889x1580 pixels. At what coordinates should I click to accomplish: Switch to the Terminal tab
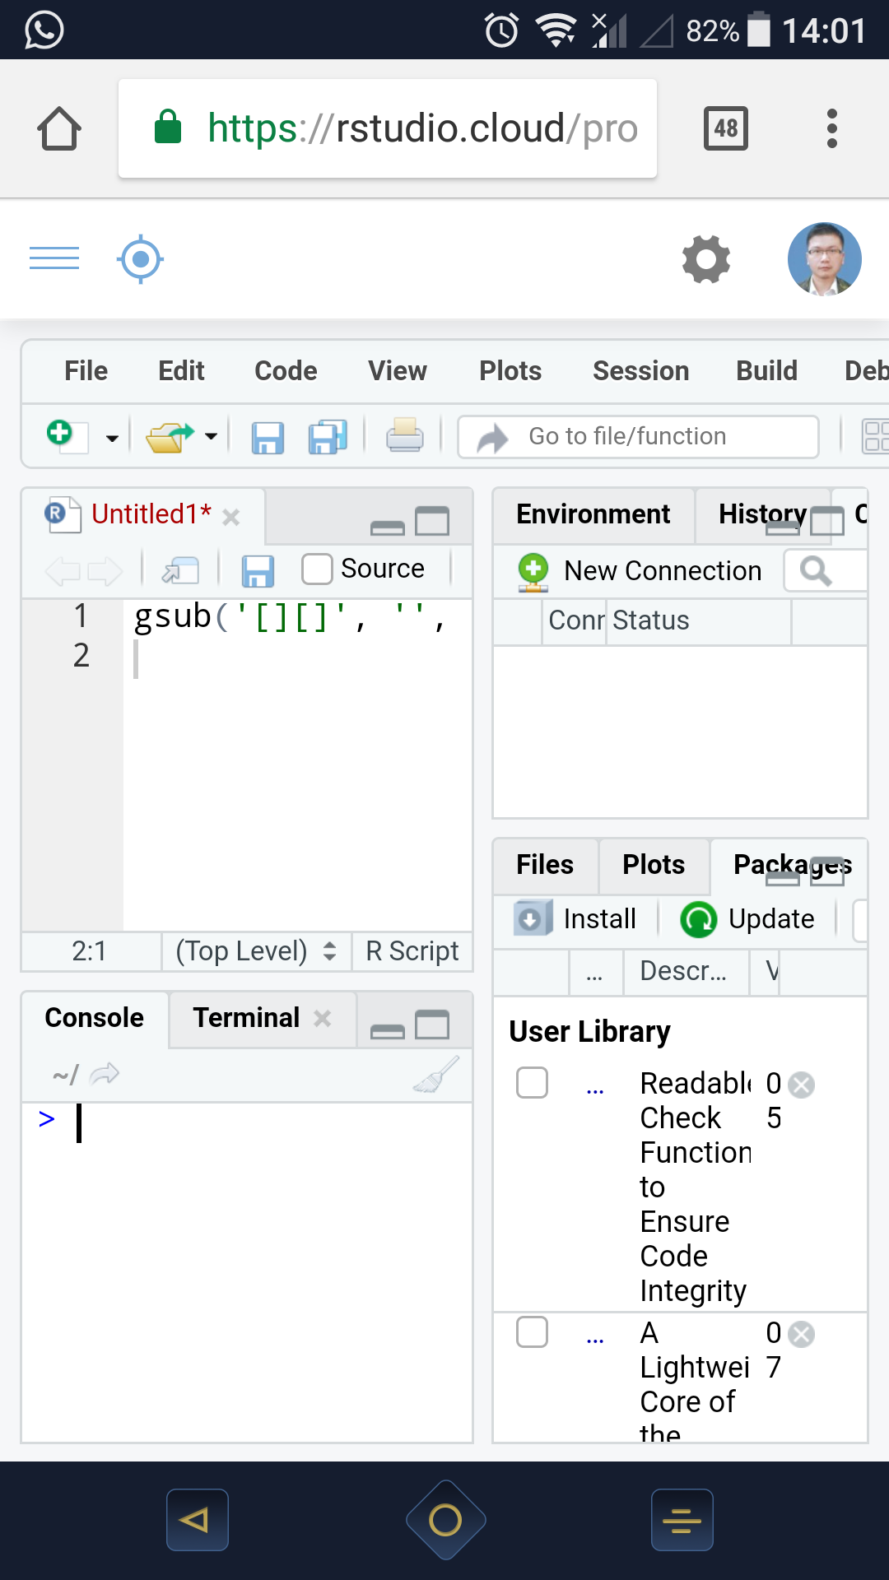click(x=246, y=1018)
